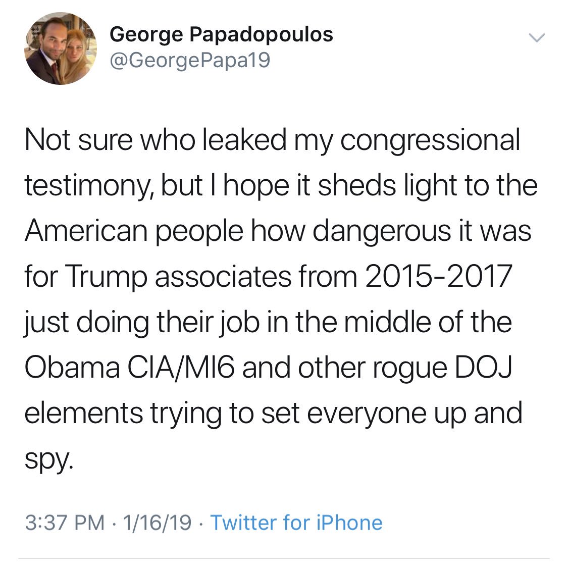The height and width of the screenshot is (566, 568).
Task: Click the word "testimony" in the tweet
Action: 83,186
